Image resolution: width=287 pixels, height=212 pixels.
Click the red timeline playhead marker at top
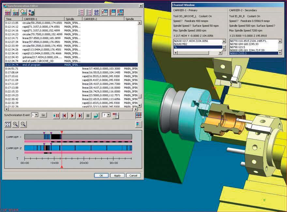coord(62,132)
